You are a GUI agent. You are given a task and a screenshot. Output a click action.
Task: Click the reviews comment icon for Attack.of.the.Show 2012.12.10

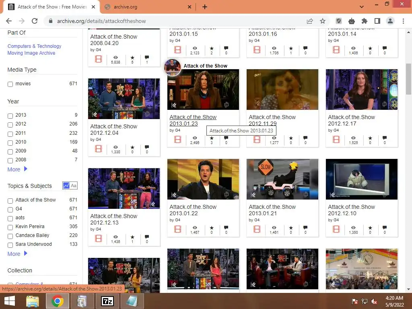coord(385,228)
